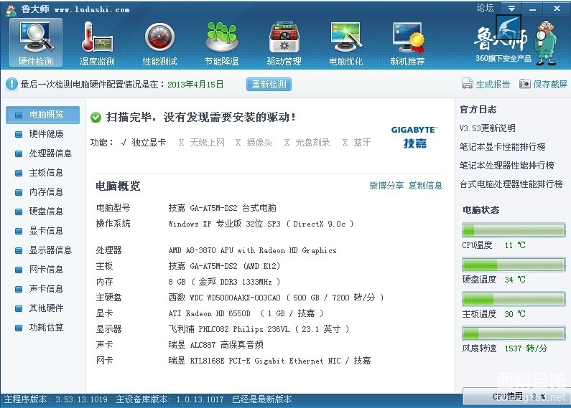Click the 主板温度 temperature bar

514,299
